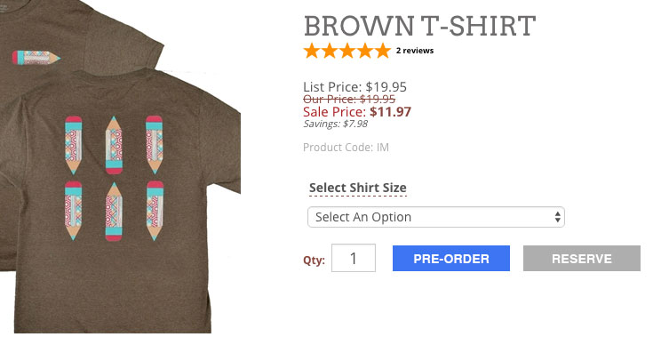Click the third orange rating star
This screenshot has height=345, width=669.
pyautogui.click(x=346, y=51)
